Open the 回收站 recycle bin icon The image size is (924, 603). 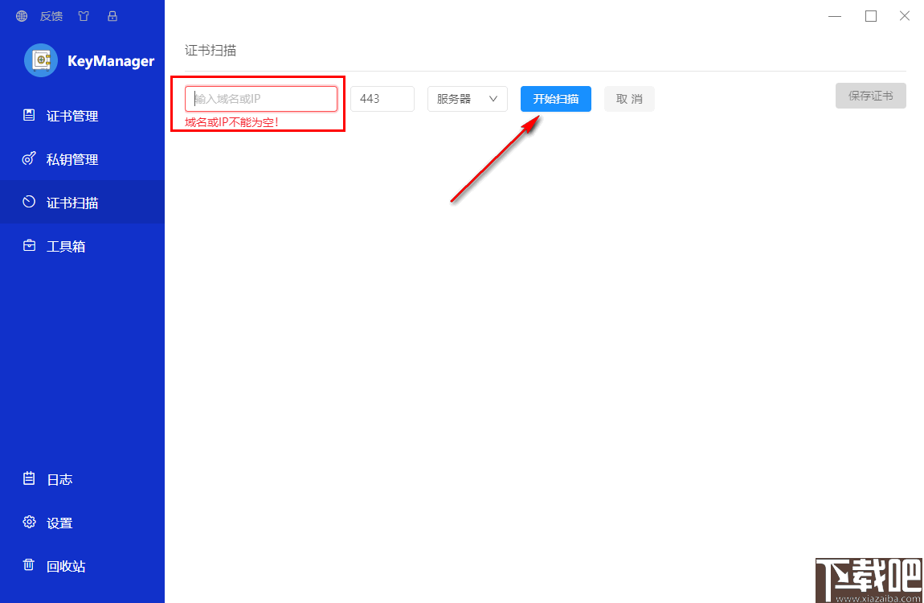click(x=28, y=566)
